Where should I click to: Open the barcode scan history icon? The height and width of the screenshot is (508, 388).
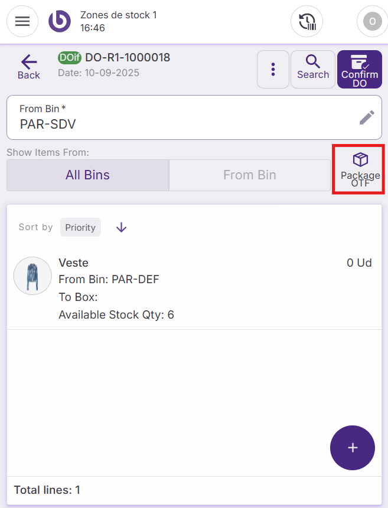pos(307,21)
